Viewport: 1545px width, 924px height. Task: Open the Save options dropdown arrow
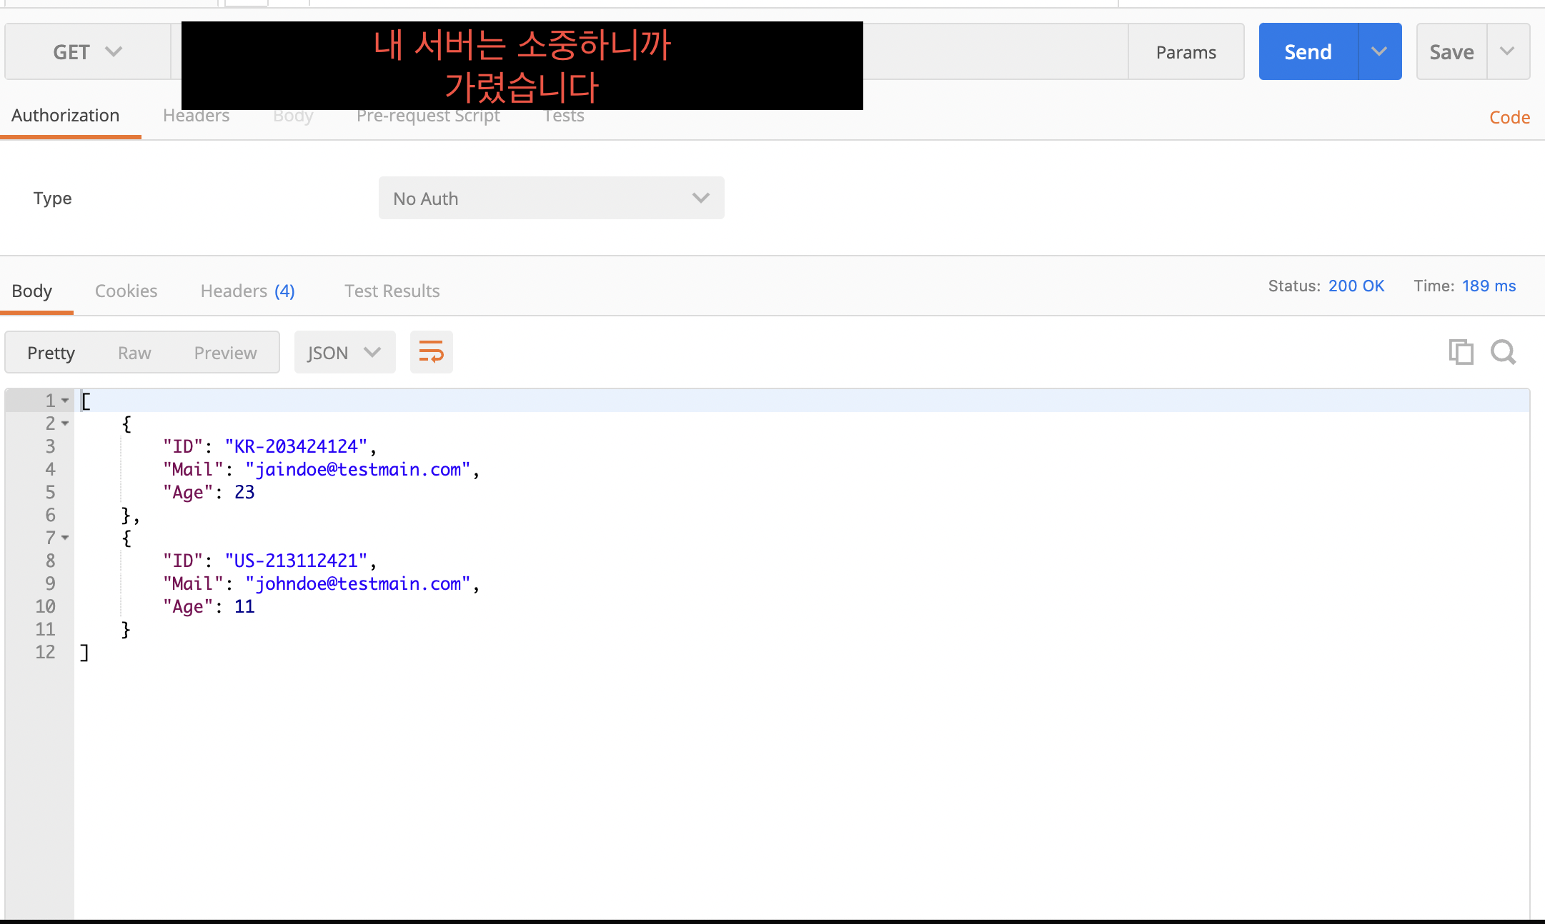(1507, 51)
